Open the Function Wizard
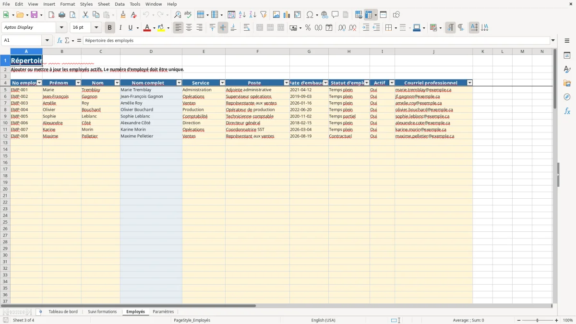Screen dimensions: 576x324 60,40
